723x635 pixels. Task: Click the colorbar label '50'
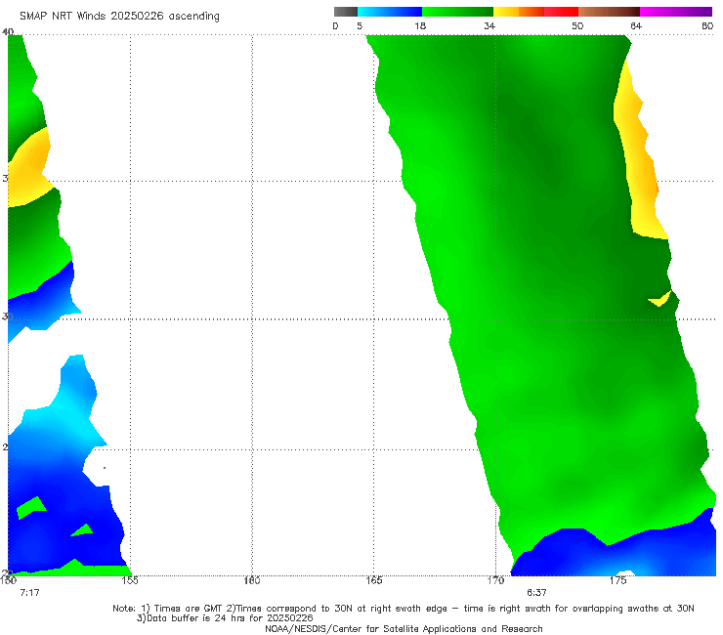pyautogui.click(x=577, y=25)
